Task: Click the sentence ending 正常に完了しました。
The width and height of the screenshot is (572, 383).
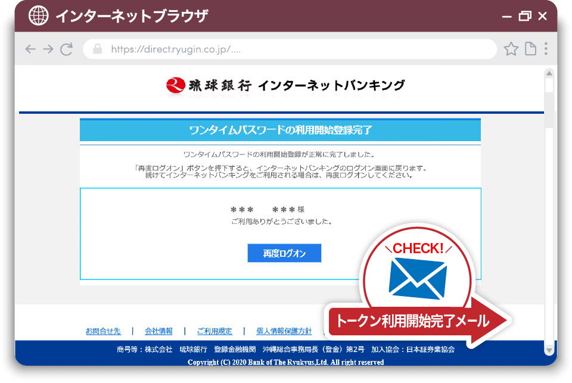Action: [279, 155]
